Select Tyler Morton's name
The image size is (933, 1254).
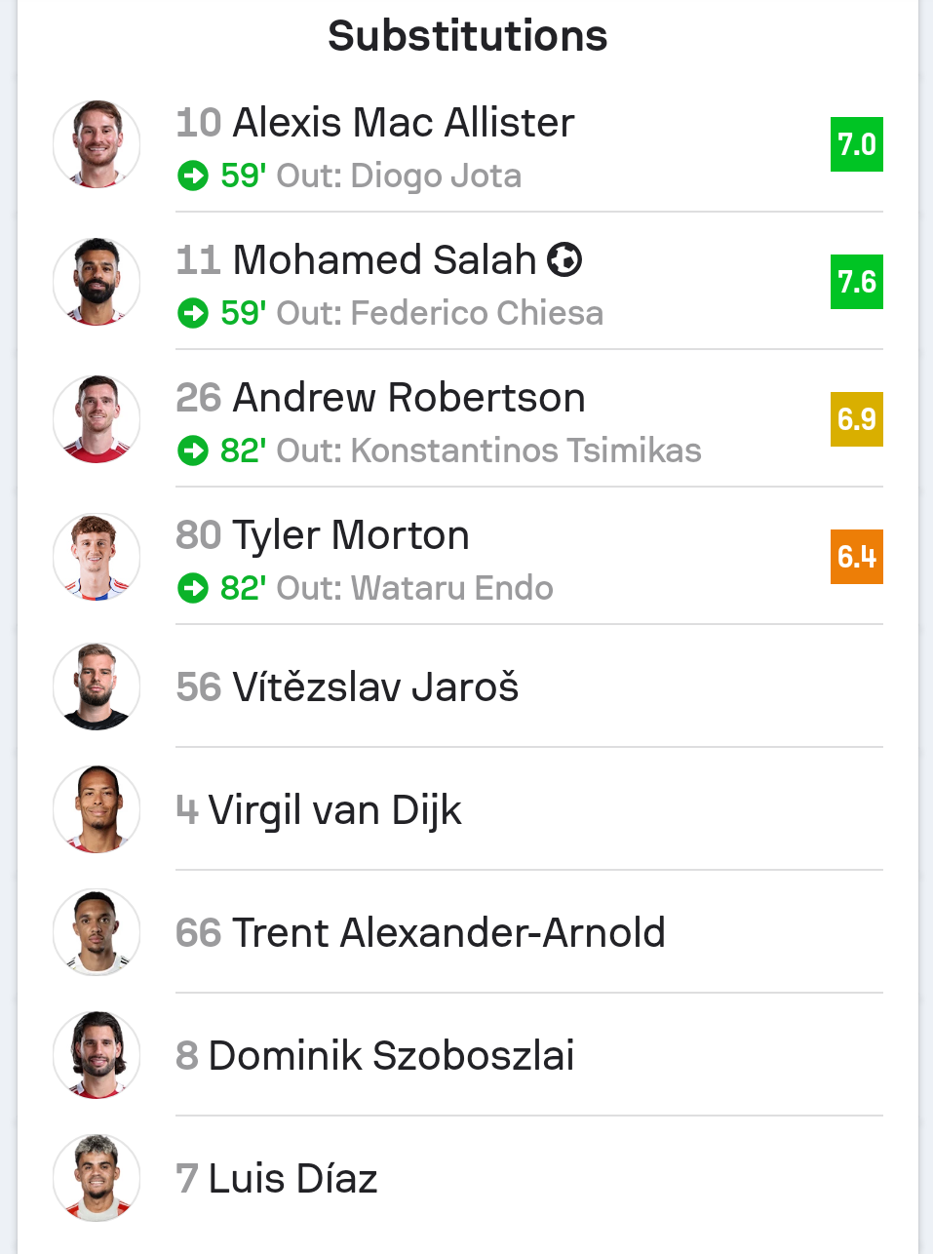(x=350, y=535)
